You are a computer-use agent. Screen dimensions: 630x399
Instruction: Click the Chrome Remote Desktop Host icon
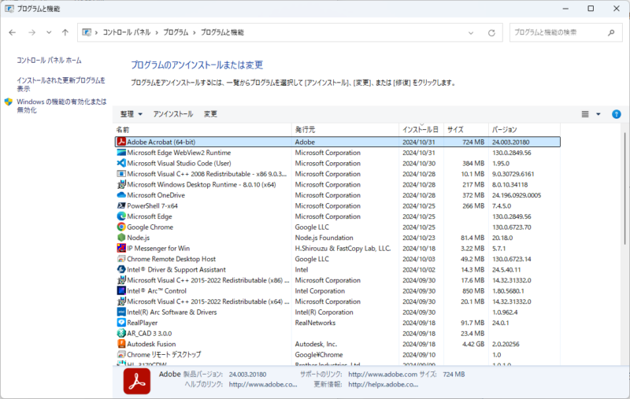[x=121, y=259]
